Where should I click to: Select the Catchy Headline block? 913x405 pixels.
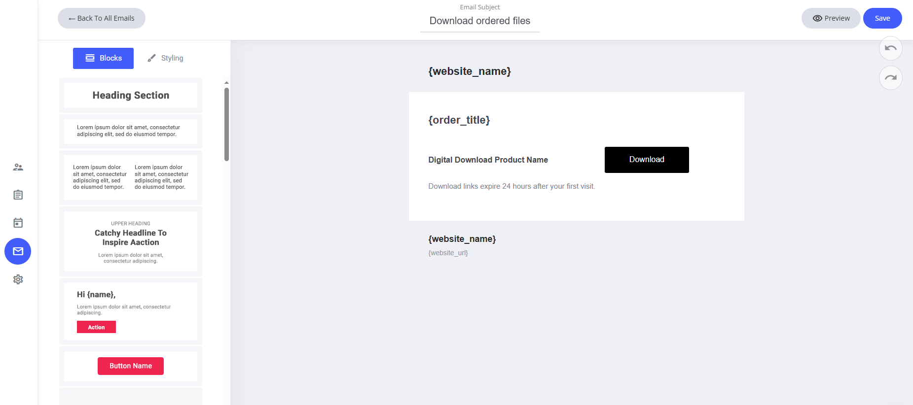point(131,241)
